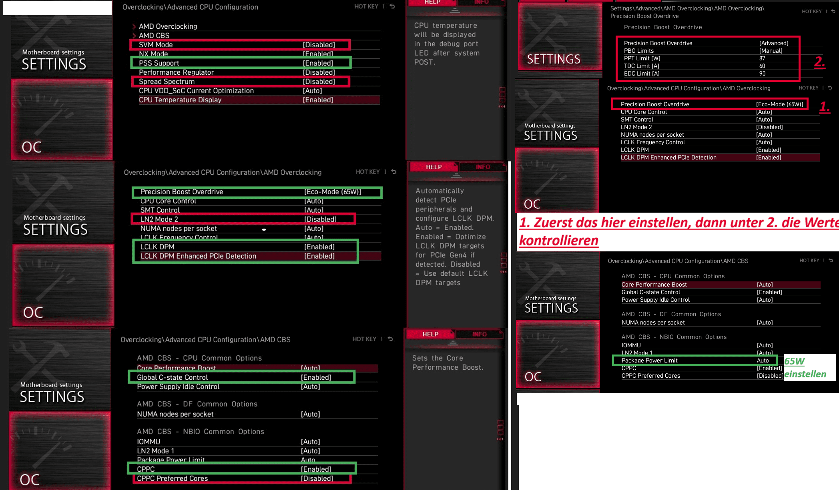Click HOT KEY in top-left Advanced CPU Configuration header
Image resolution: width=839 pixels, height=490 pixels.
pyautogui.click(x=366, y=6)
